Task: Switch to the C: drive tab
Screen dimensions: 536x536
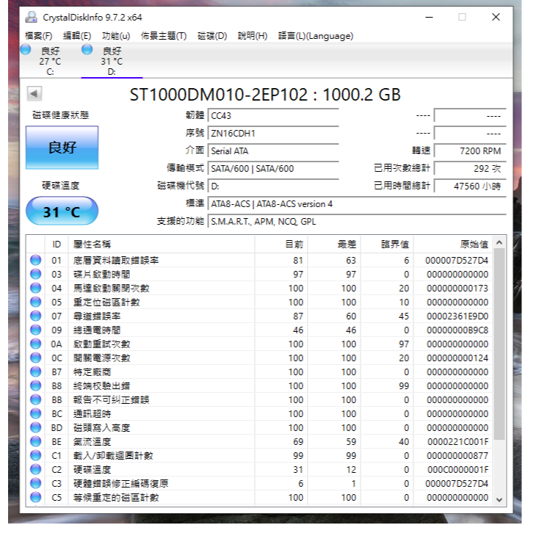Action: pyautogui.click(x=50, y=61)
